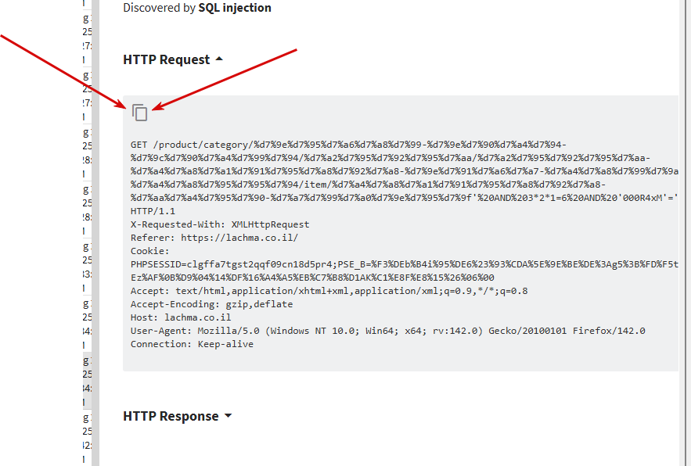The image size is (691, 466).
Task: Click the Cookie: header label
Action: pos(149,251)
